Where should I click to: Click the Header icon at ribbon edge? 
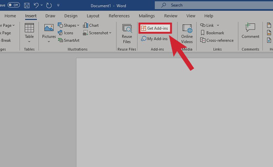269,25
